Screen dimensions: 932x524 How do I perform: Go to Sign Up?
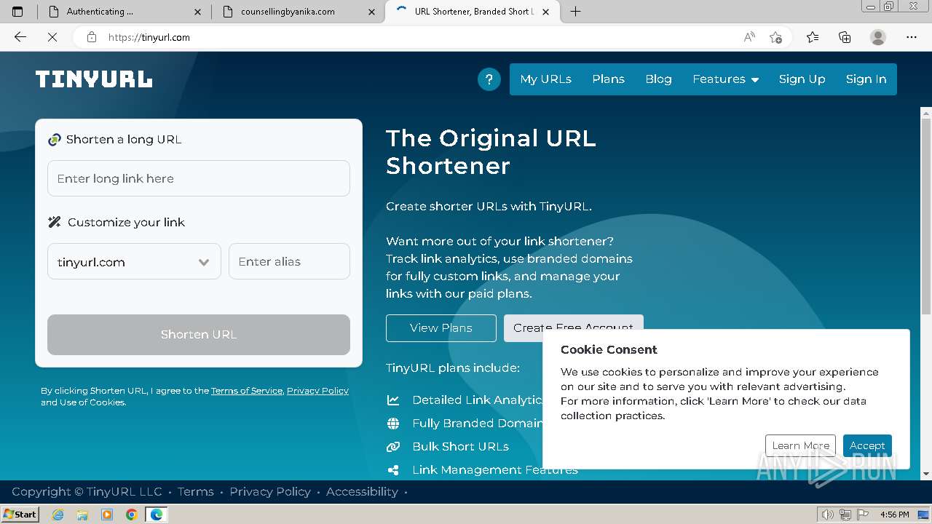pyautogui.click(x=802, y=79)
